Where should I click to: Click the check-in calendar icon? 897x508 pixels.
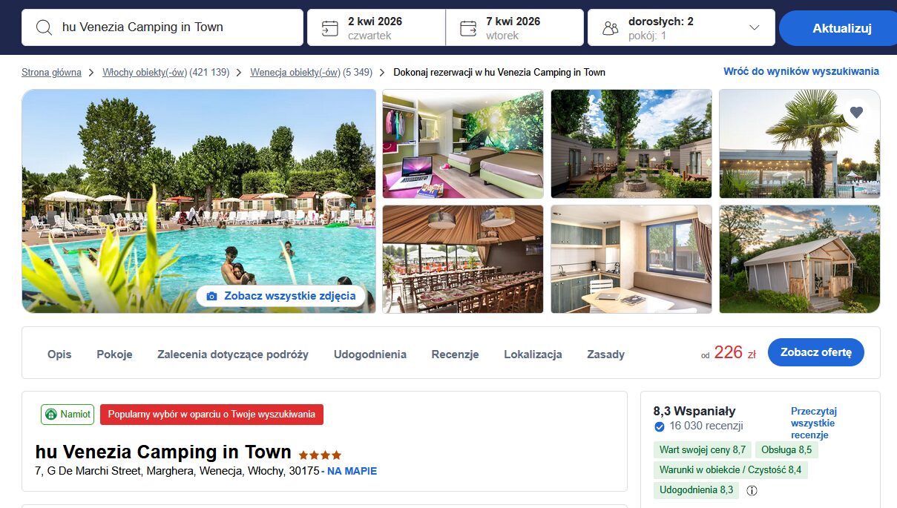(x=330, y=28)
